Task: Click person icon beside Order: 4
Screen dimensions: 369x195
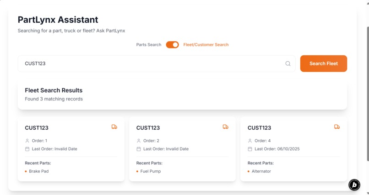Action: (250, 141)
